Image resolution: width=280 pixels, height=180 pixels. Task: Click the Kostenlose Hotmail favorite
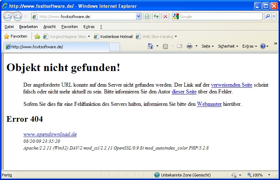113,37
